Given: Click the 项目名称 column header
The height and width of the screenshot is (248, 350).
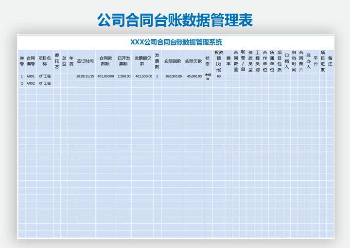Looking at the screenshot, I should coord(45,61).
